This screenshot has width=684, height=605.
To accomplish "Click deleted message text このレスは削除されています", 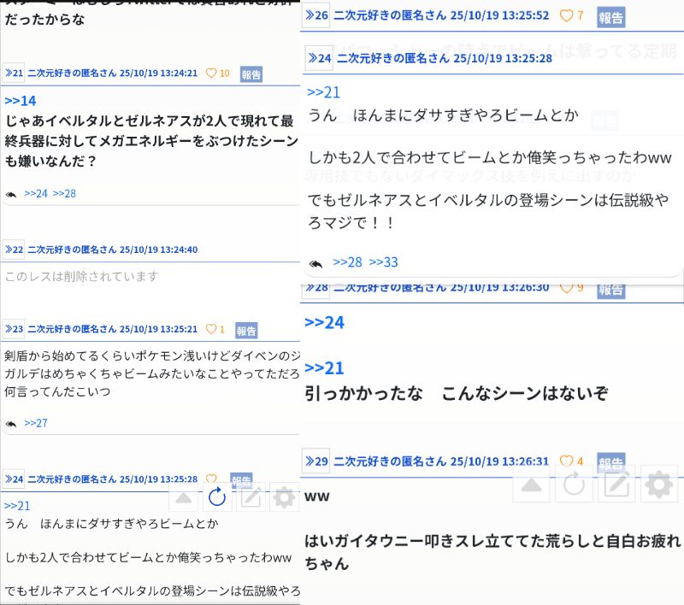I will pyautogui.click(x=81, y=276).
